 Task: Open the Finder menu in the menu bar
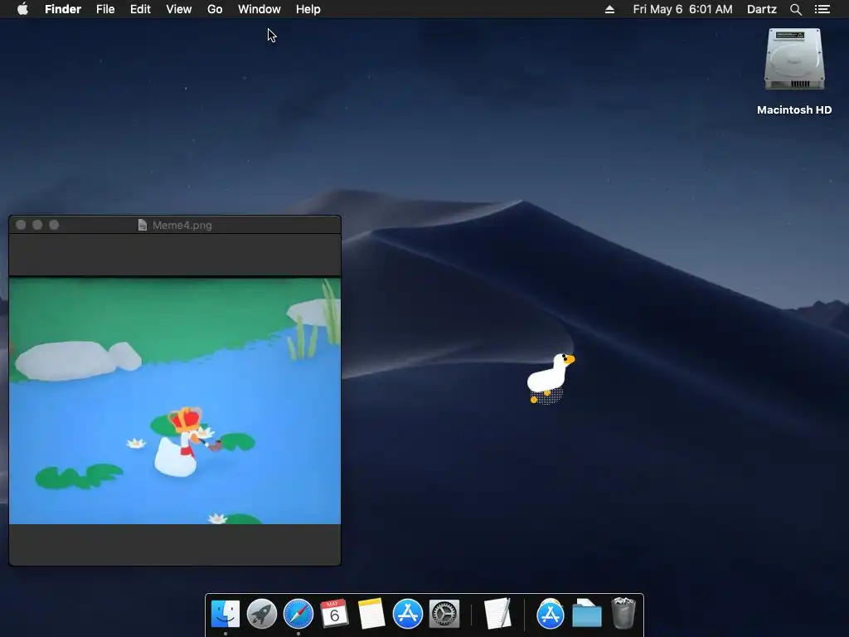(x=63, y=9)
